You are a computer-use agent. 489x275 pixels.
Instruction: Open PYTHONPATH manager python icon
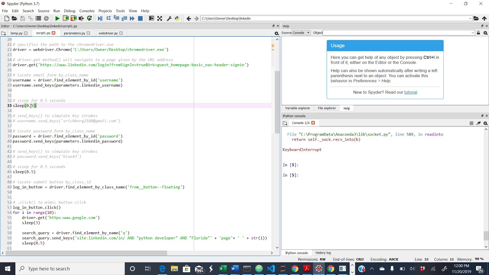pos(177,18)
